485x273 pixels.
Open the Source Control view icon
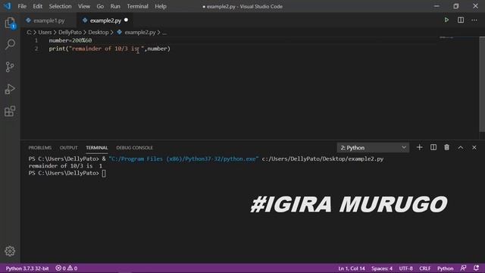tap(10, 67)
